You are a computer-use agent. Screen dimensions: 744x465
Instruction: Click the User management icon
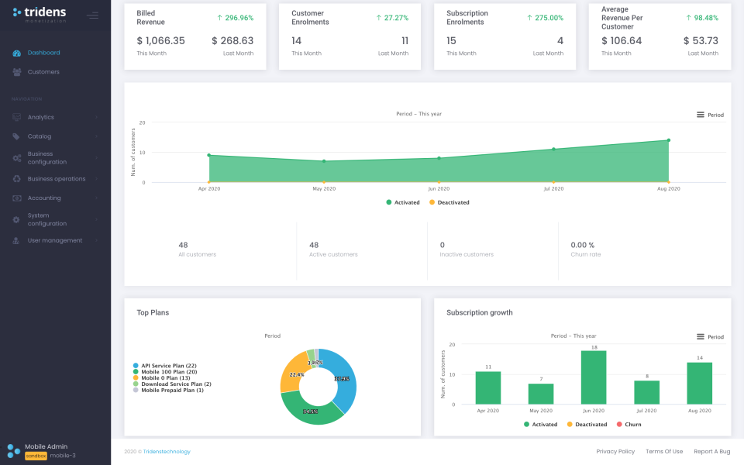[x=15, y=240]
